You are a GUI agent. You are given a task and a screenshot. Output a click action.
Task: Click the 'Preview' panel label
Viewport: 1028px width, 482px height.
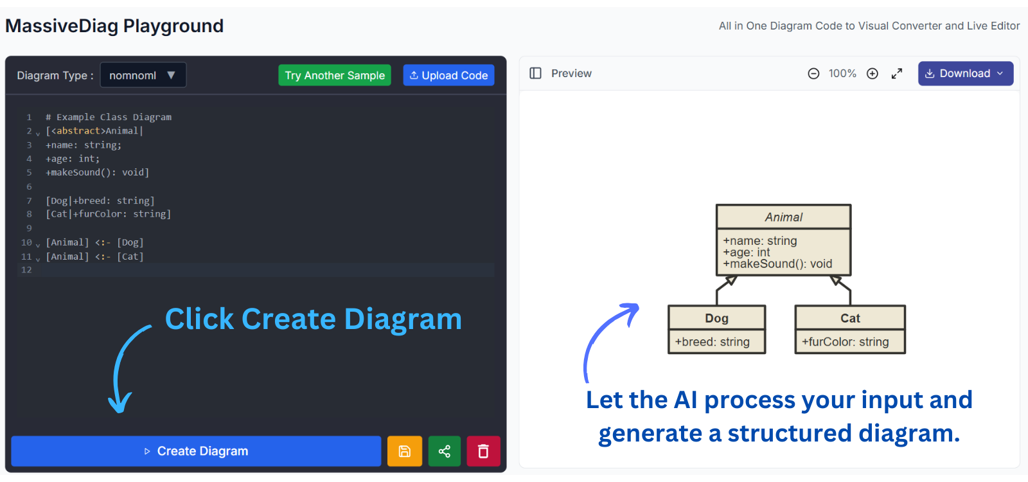coord(571,73)
